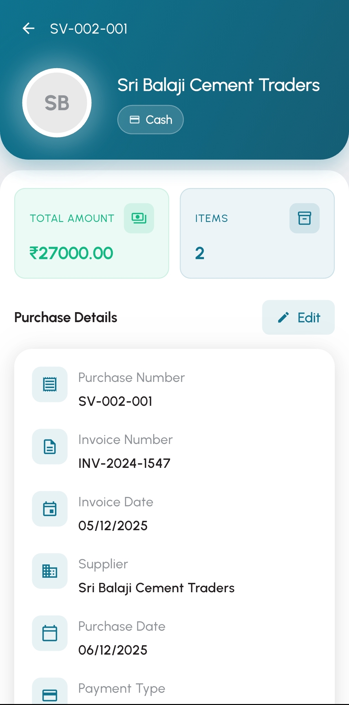The width and height of the screenshot is (349, 705).
Task: Tap the calendar icon beside Purchase Date
Action: [50, 633]
